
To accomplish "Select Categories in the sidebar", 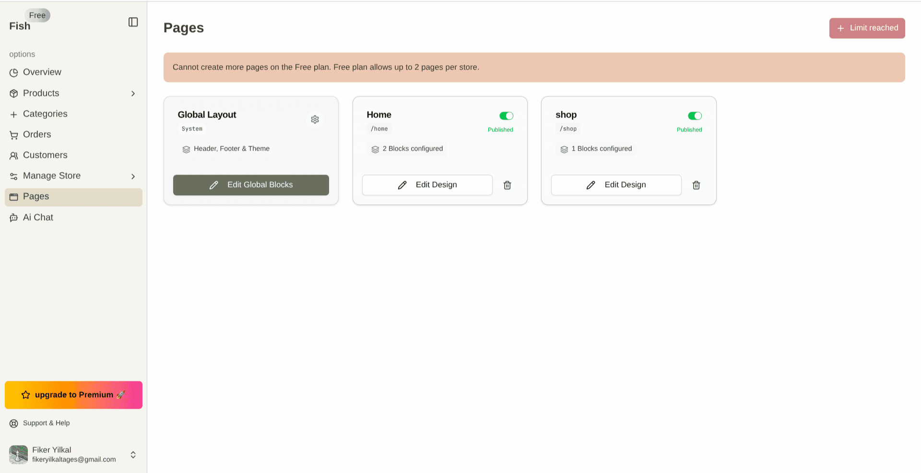I will point(45,114).
